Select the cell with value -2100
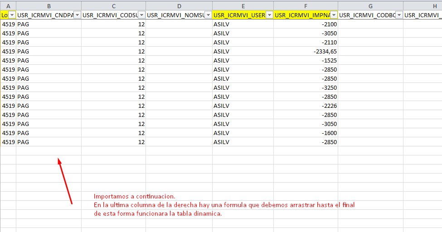 point(306,24)
